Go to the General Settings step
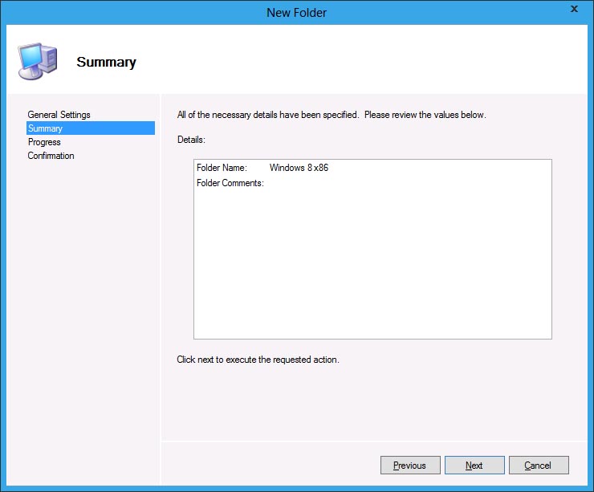This screenshot has height=492, width=594. coord(59,115)
